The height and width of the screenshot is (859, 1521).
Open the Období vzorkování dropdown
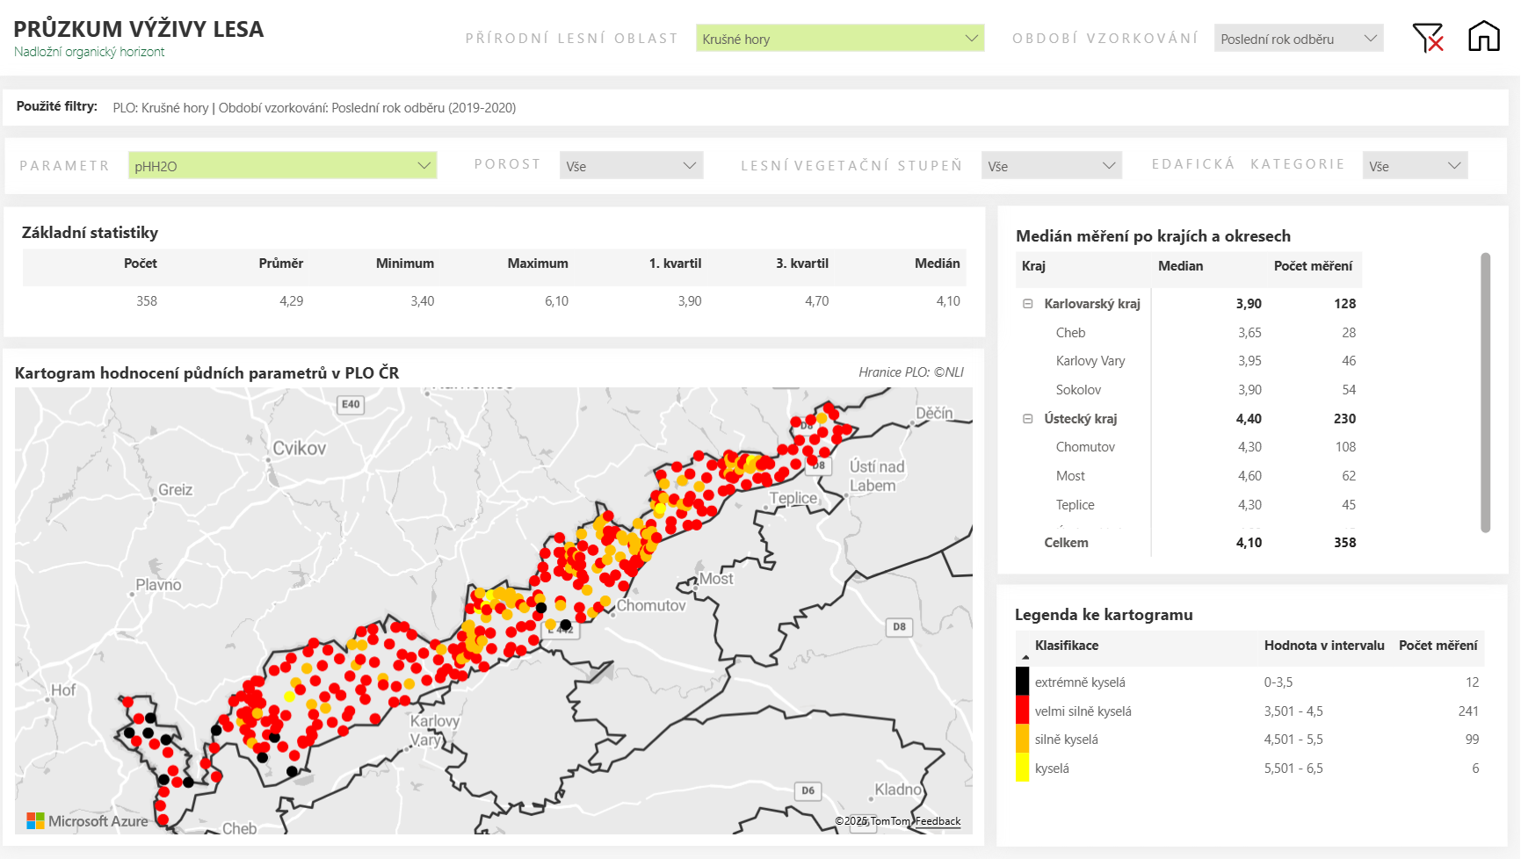tap(1299, 39)
